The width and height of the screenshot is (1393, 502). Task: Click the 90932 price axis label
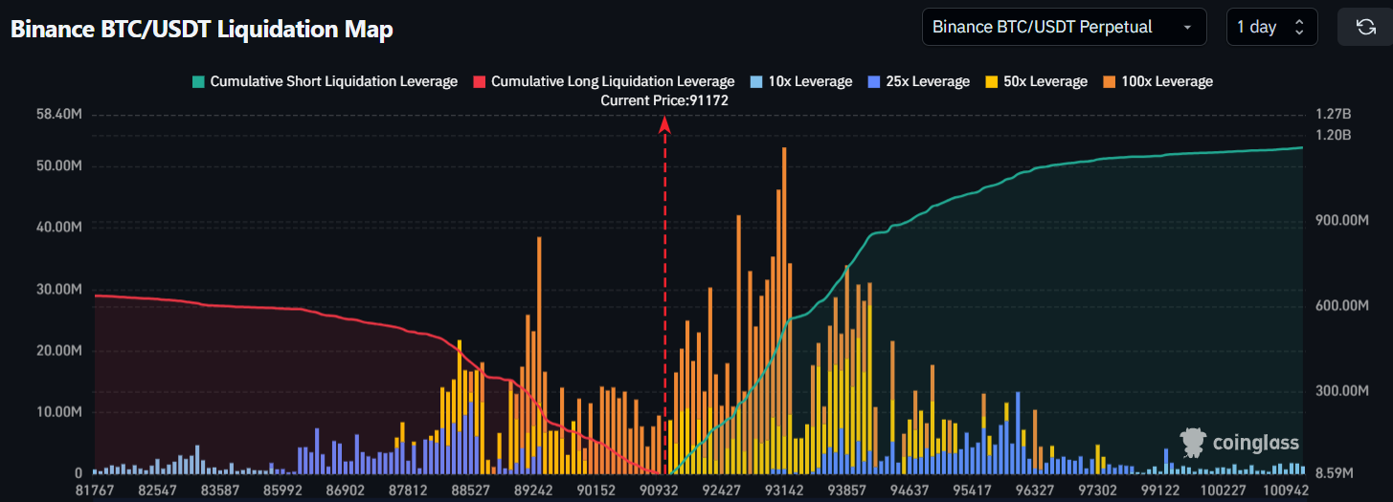659,490
